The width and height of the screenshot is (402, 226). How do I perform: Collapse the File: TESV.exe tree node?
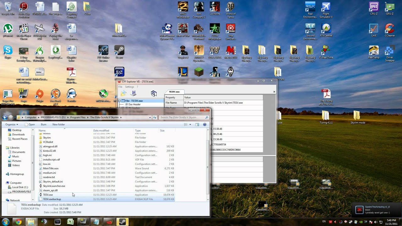(119, 101)
